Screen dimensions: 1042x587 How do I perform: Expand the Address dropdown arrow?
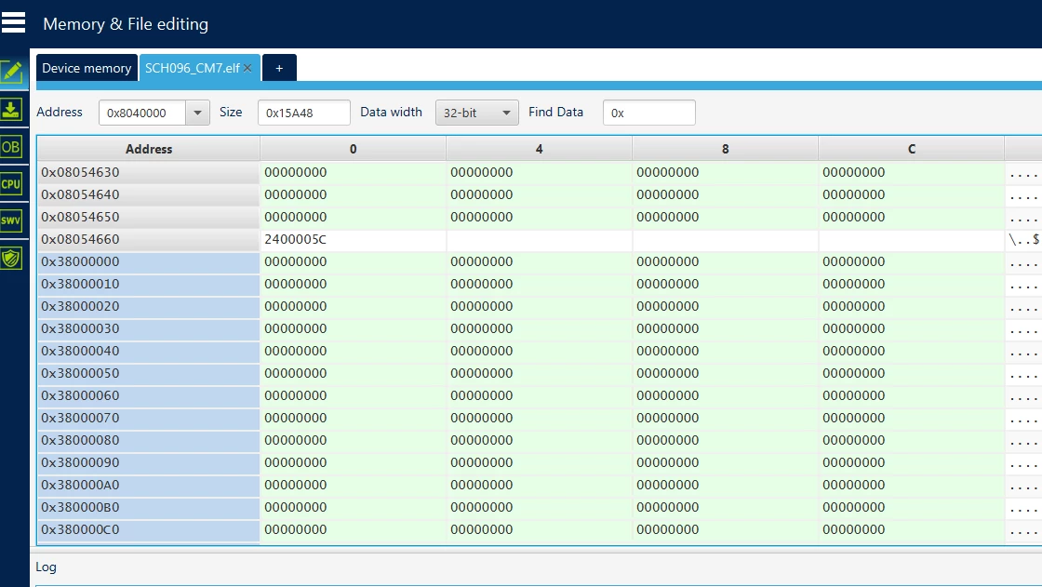pyautogui.click(x=197, y=113)
